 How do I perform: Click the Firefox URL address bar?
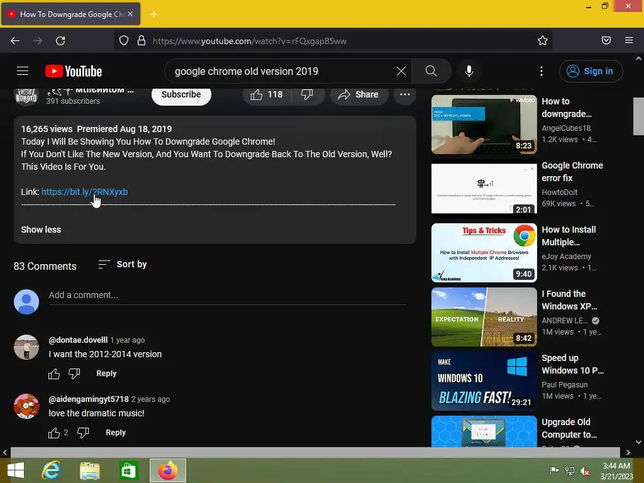click(x=333, y=41)
